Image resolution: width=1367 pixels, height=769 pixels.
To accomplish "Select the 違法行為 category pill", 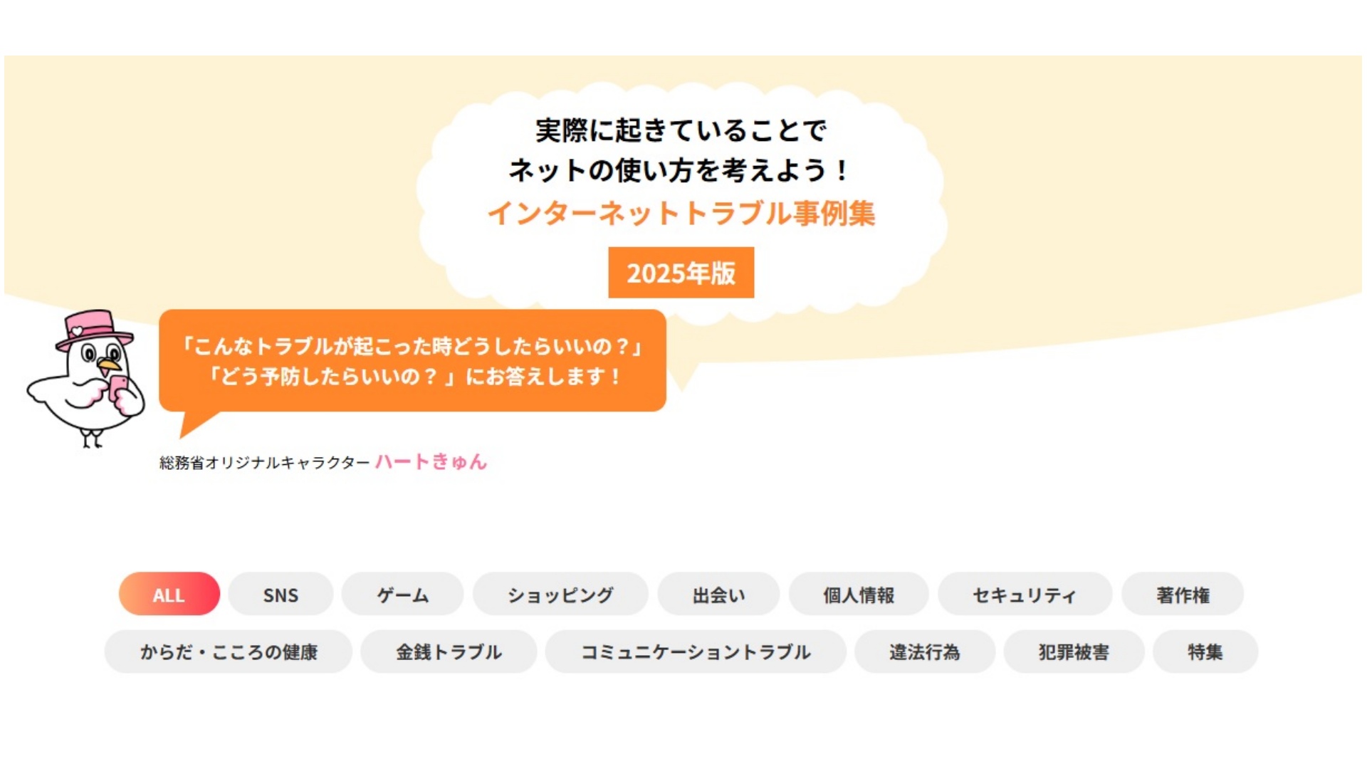I will (x=924, y=652).
